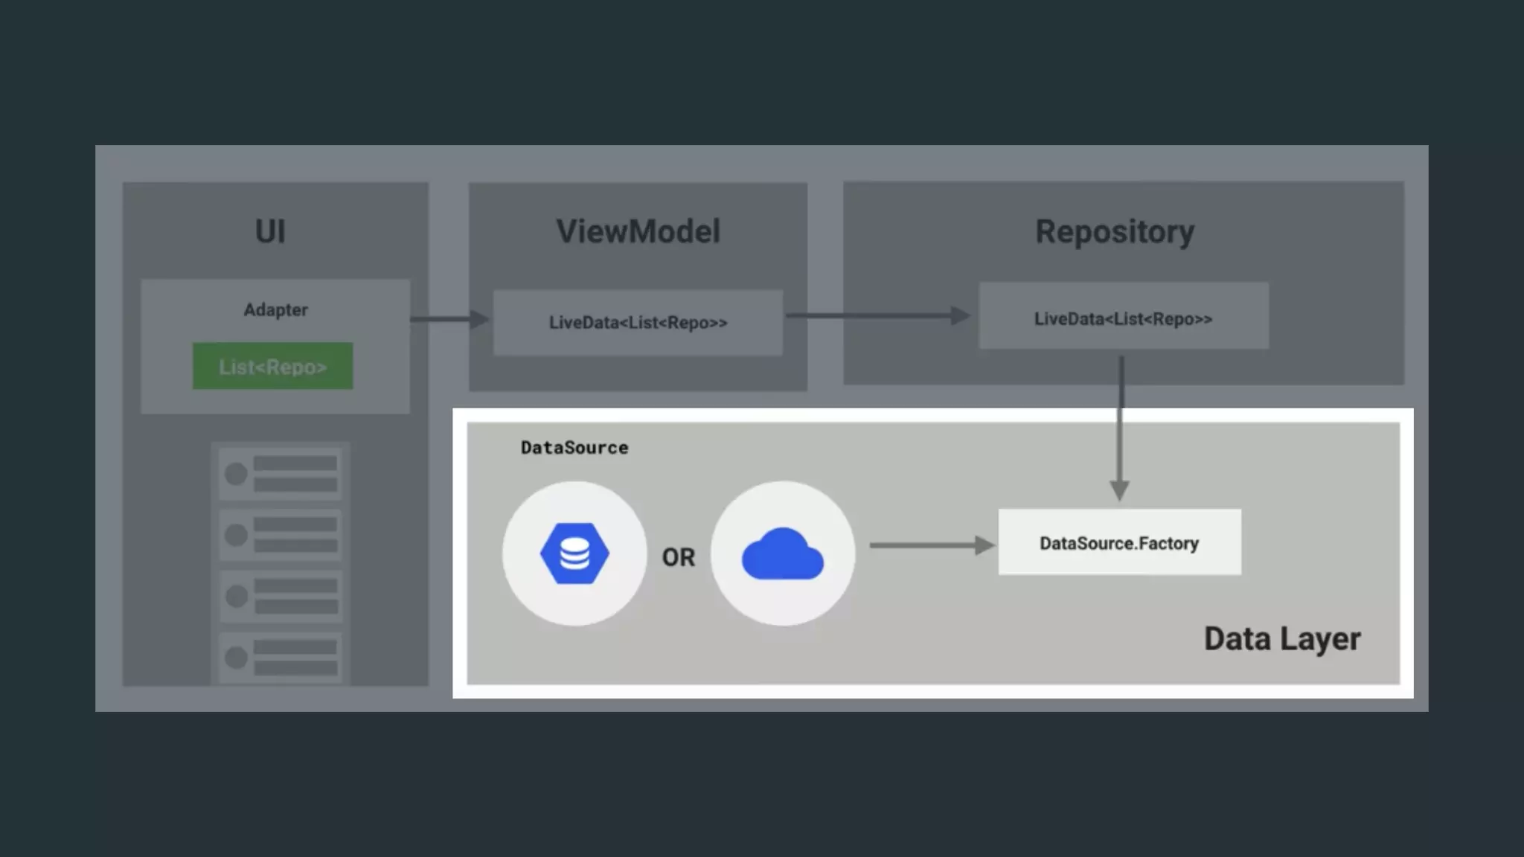Click the green List<Repo> box
Viewport: 1524px width, 857px height.
[272, 366]
